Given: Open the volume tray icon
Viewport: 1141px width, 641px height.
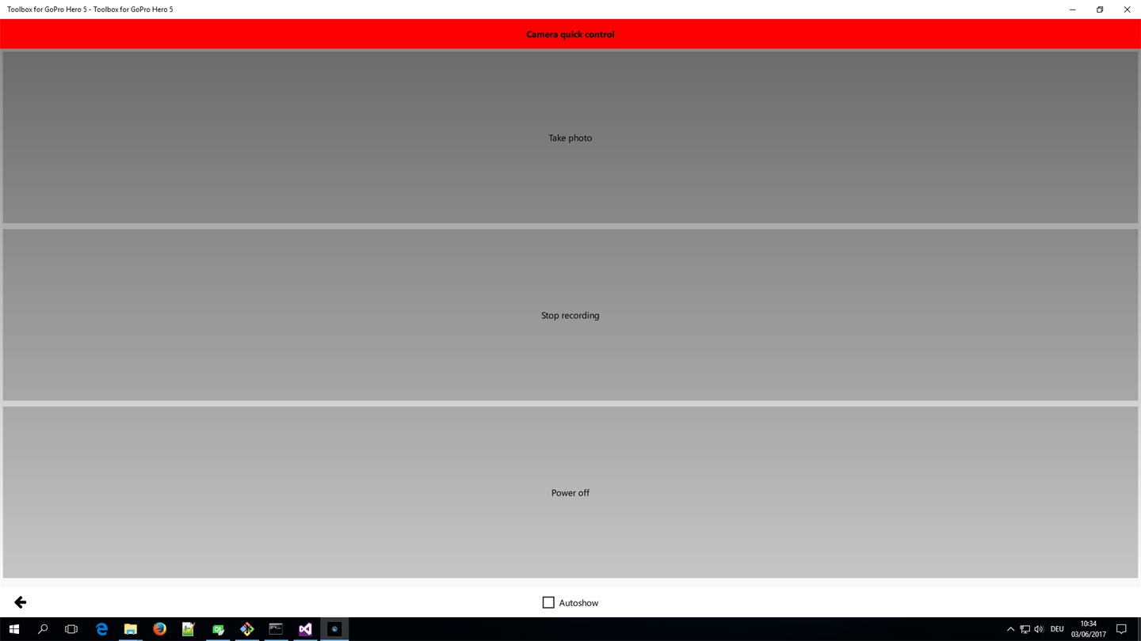Looking at the screenshot, I should pos(1039,629).
